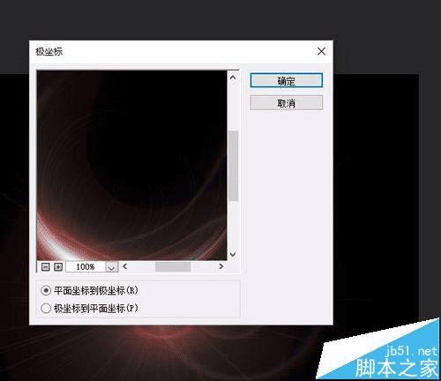
Task: Close the 极坐标 dialog window
Action: (x=321, y=51)
